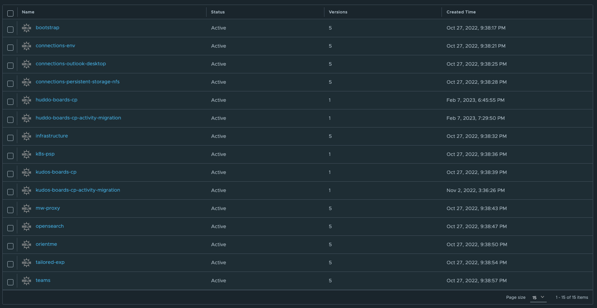Screen dimensions: 597x308
Task: Click the Helm icon beside infrastructure
Action: click(x=26, y=136)
